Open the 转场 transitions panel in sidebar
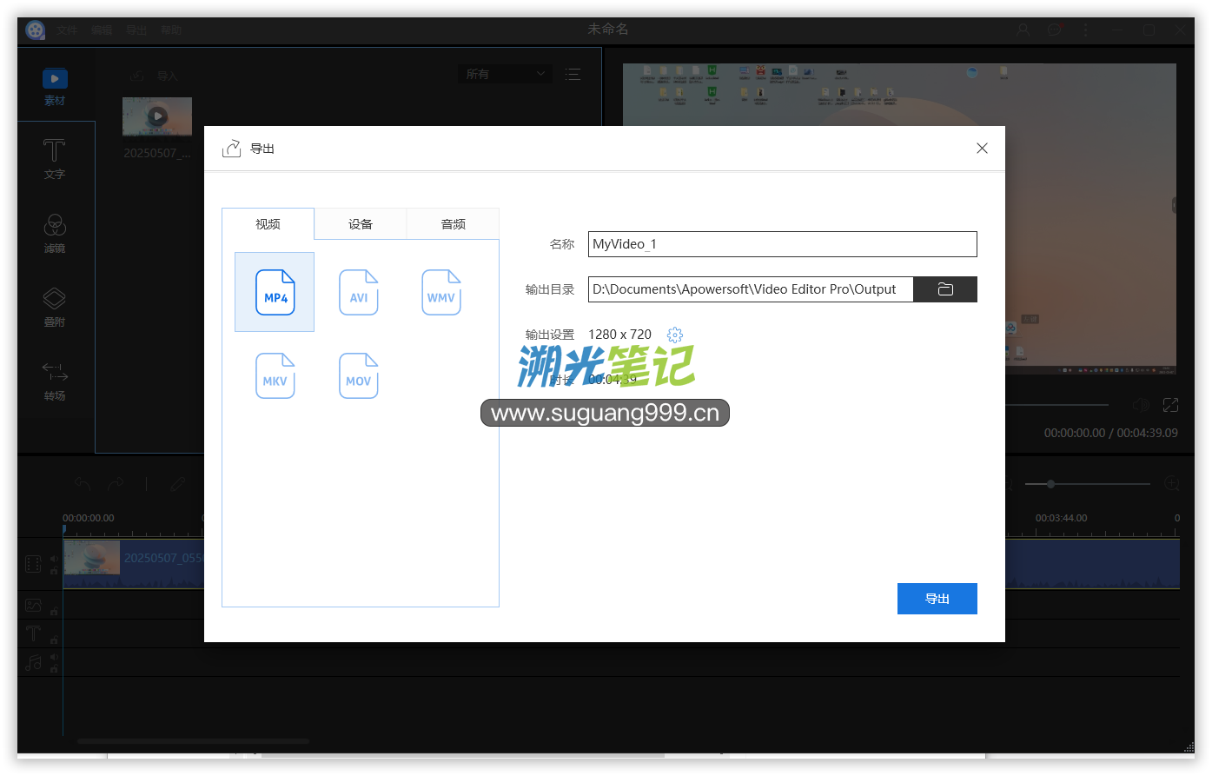 pos(55,381)
